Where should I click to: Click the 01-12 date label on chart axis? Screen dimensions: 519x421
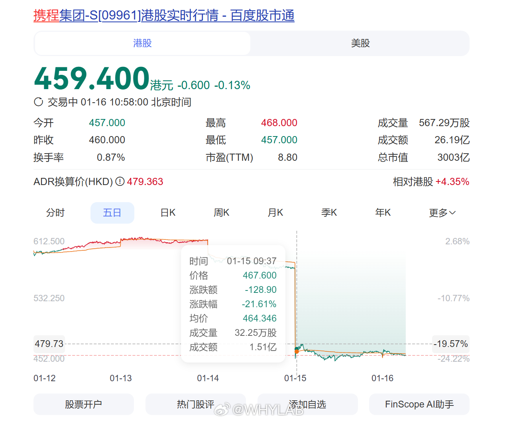coord(45,378)
